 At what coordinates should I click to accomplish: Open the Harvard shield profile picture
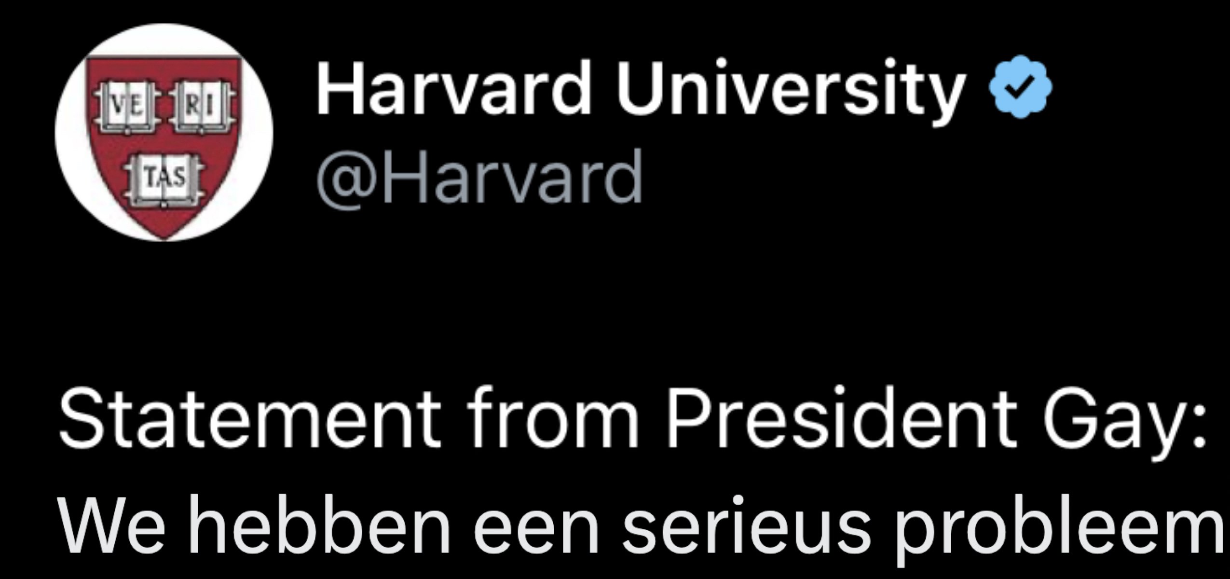tap(164, 133)
